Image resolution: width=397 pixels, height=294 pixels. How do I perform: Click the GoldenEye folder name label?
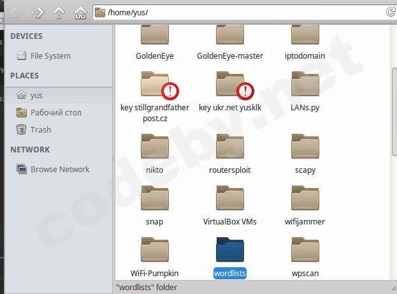155,55
